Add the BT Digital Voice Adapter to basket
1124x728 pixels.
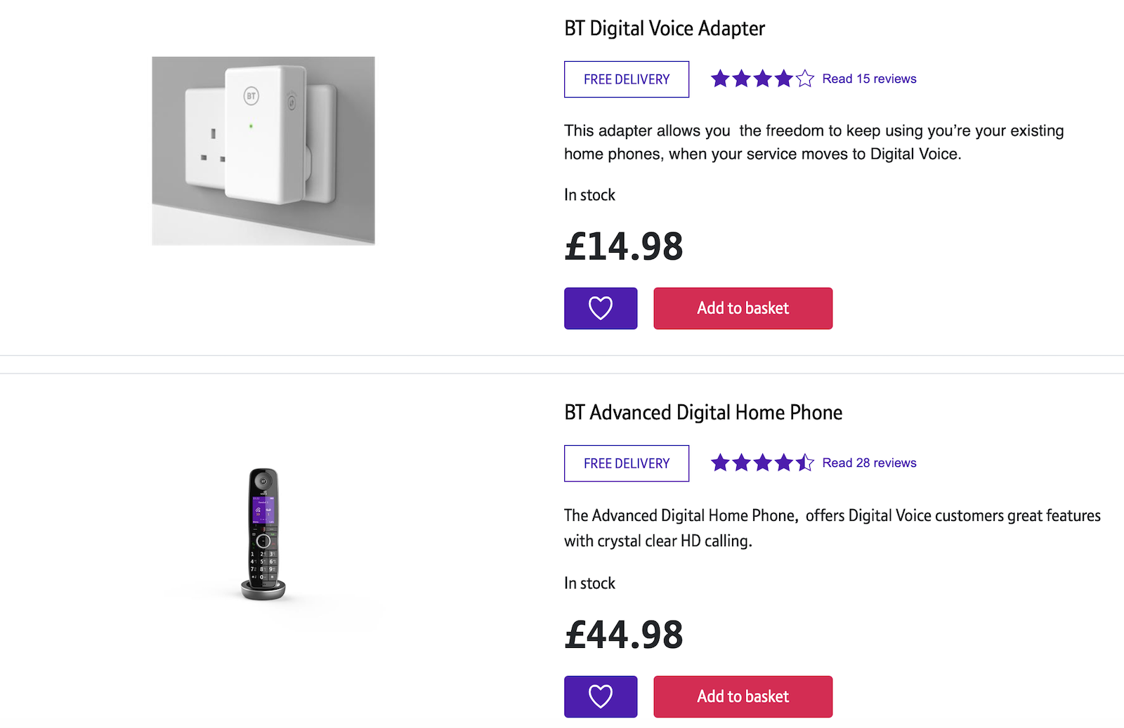743,308
